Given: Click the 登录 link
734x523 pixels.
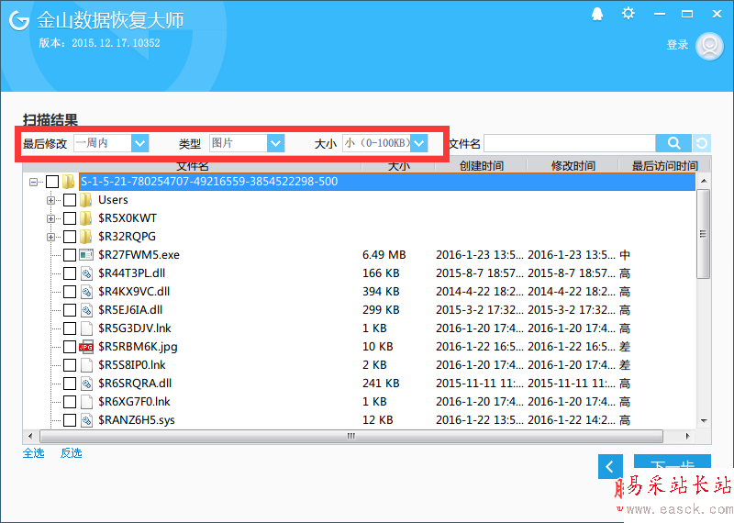Looking at the screenshot, I should (x=677, y=45).
